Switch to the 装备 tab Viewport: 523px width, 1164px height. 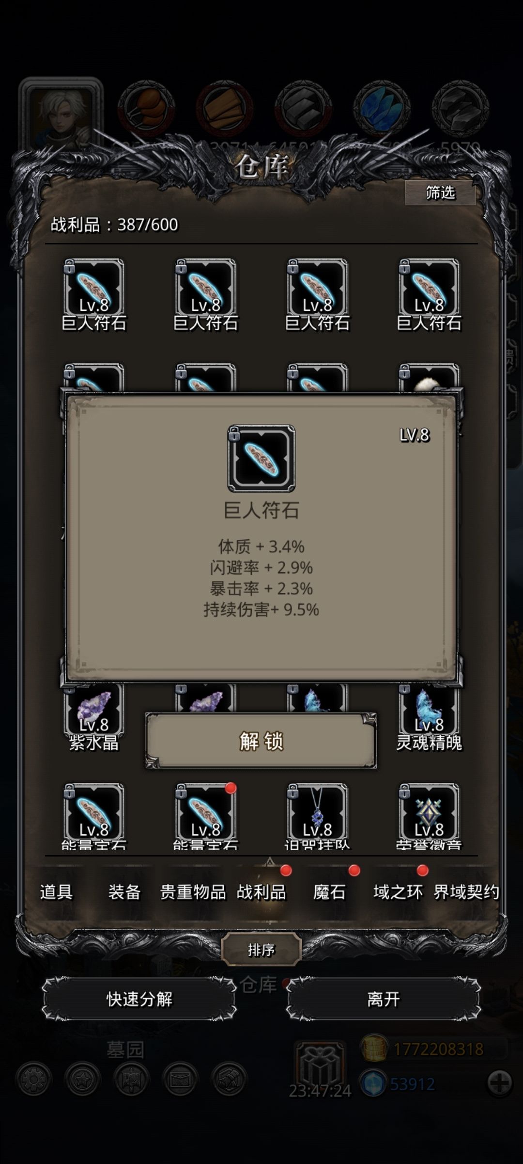click(124, 892)
